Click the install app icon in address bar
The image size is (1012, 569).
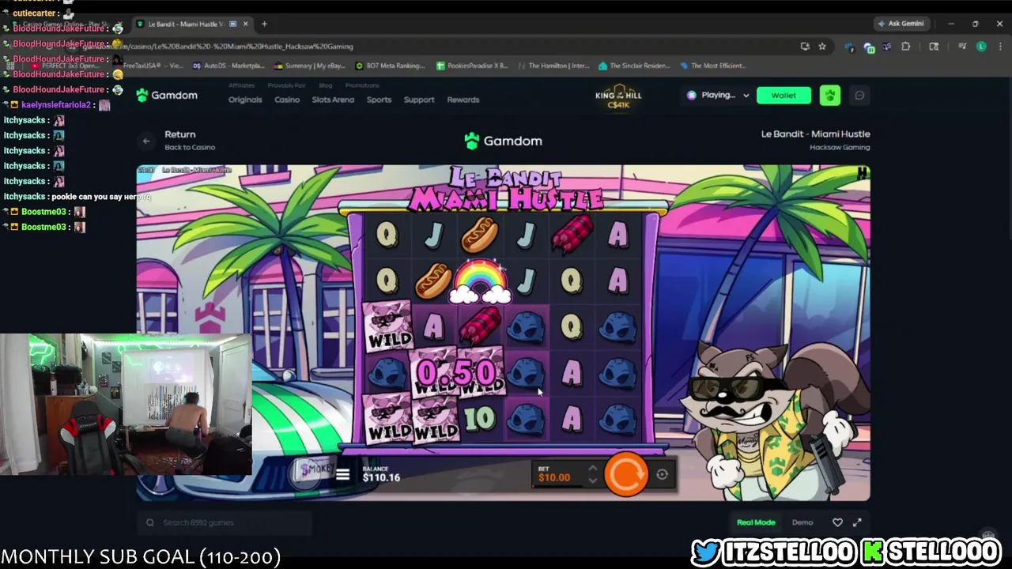[805, 47]
